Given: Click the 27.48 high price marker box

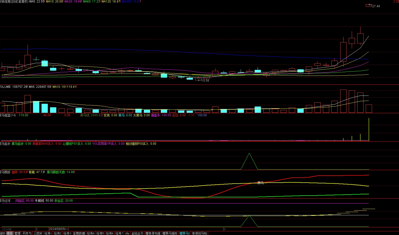Looking at the screenshot, I should click(369, 5).
